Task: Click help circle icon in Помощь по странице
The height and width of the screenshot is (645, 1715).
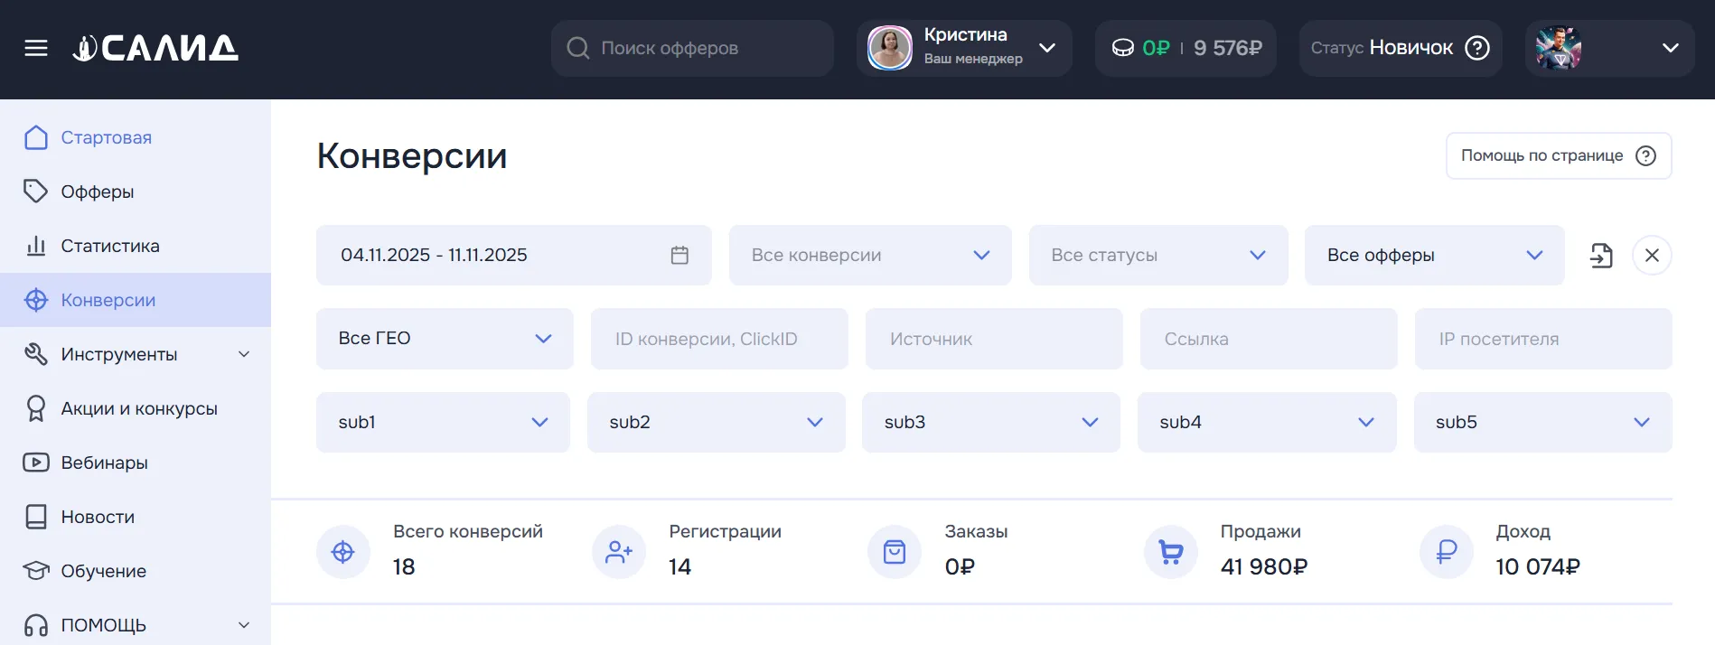Action: (1646, 155)
